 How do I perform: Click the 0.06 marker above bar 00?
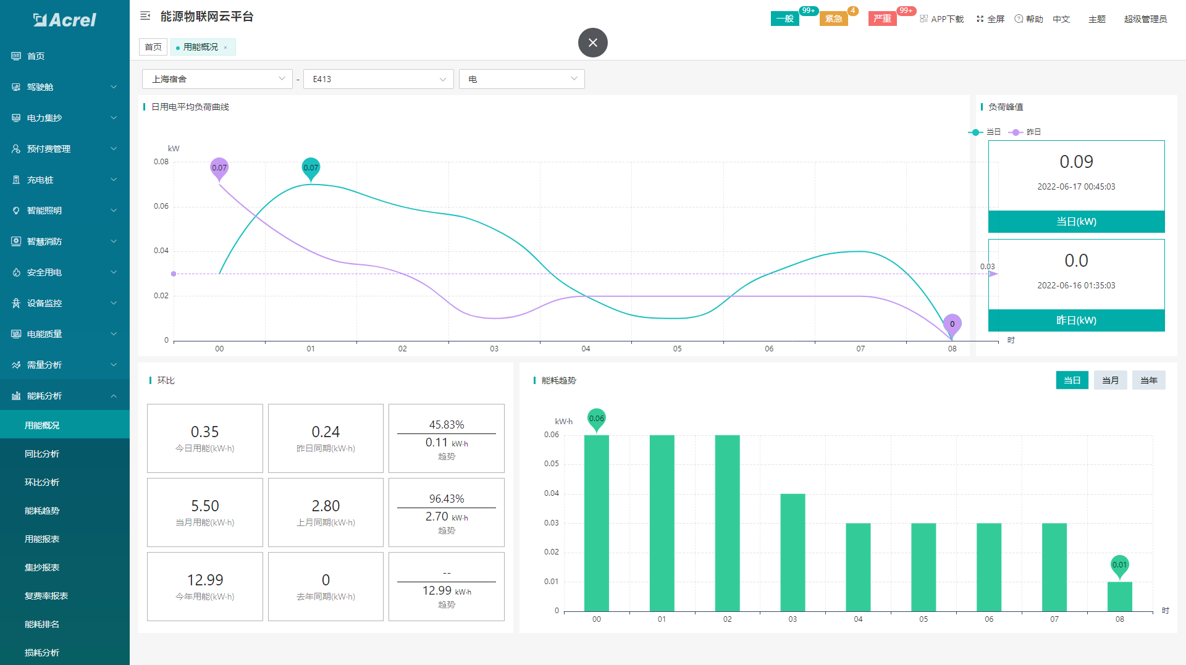pyautogui.click(x=597, y=419)
